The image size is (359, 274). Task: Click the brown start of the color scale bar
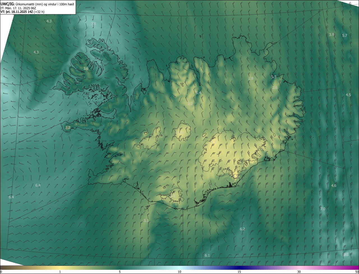click(6, 268)
